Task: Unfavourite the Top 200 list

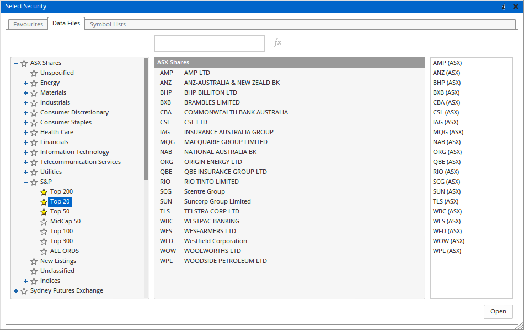Action: tap(44, 192)
